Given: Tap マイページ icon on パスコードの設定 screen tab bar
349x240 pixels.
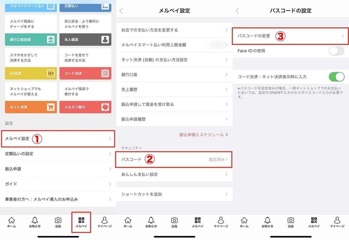Looking at the screenshot, I should click(337, 220).
